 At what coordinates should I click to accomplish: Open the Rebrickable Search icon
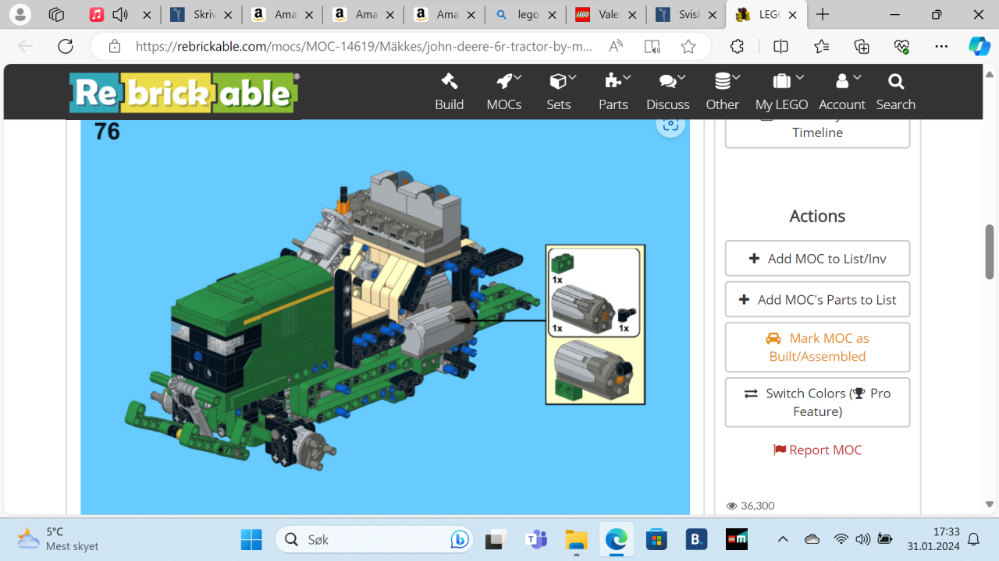[x=895, y=92]
